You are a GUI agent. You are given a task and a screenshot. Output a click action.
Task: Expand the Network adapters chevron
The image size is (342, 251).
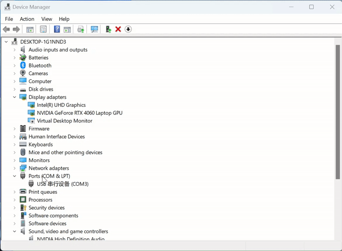(x=14, y=168)
